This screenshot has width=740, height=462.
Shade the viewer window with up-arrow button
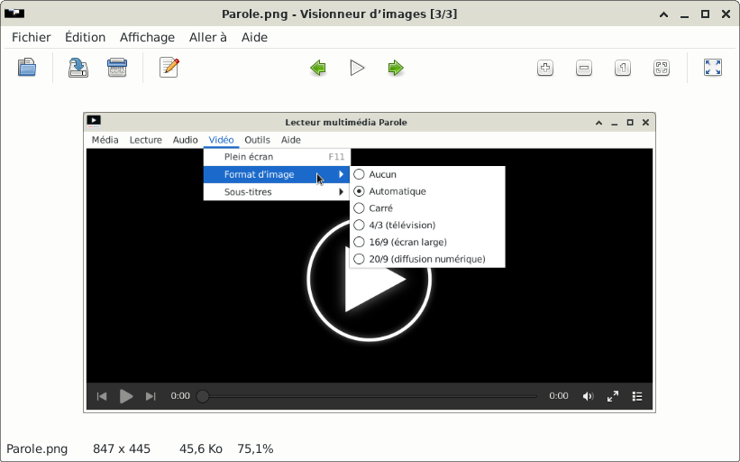(x=663, y=14)
